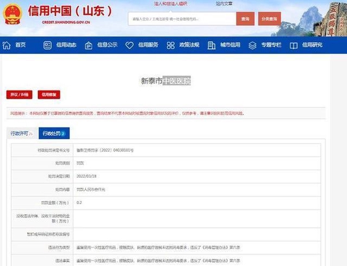Click the home icon in navigation bar
This screenshot has height=266, width=347.
click(x=6, y=45)
